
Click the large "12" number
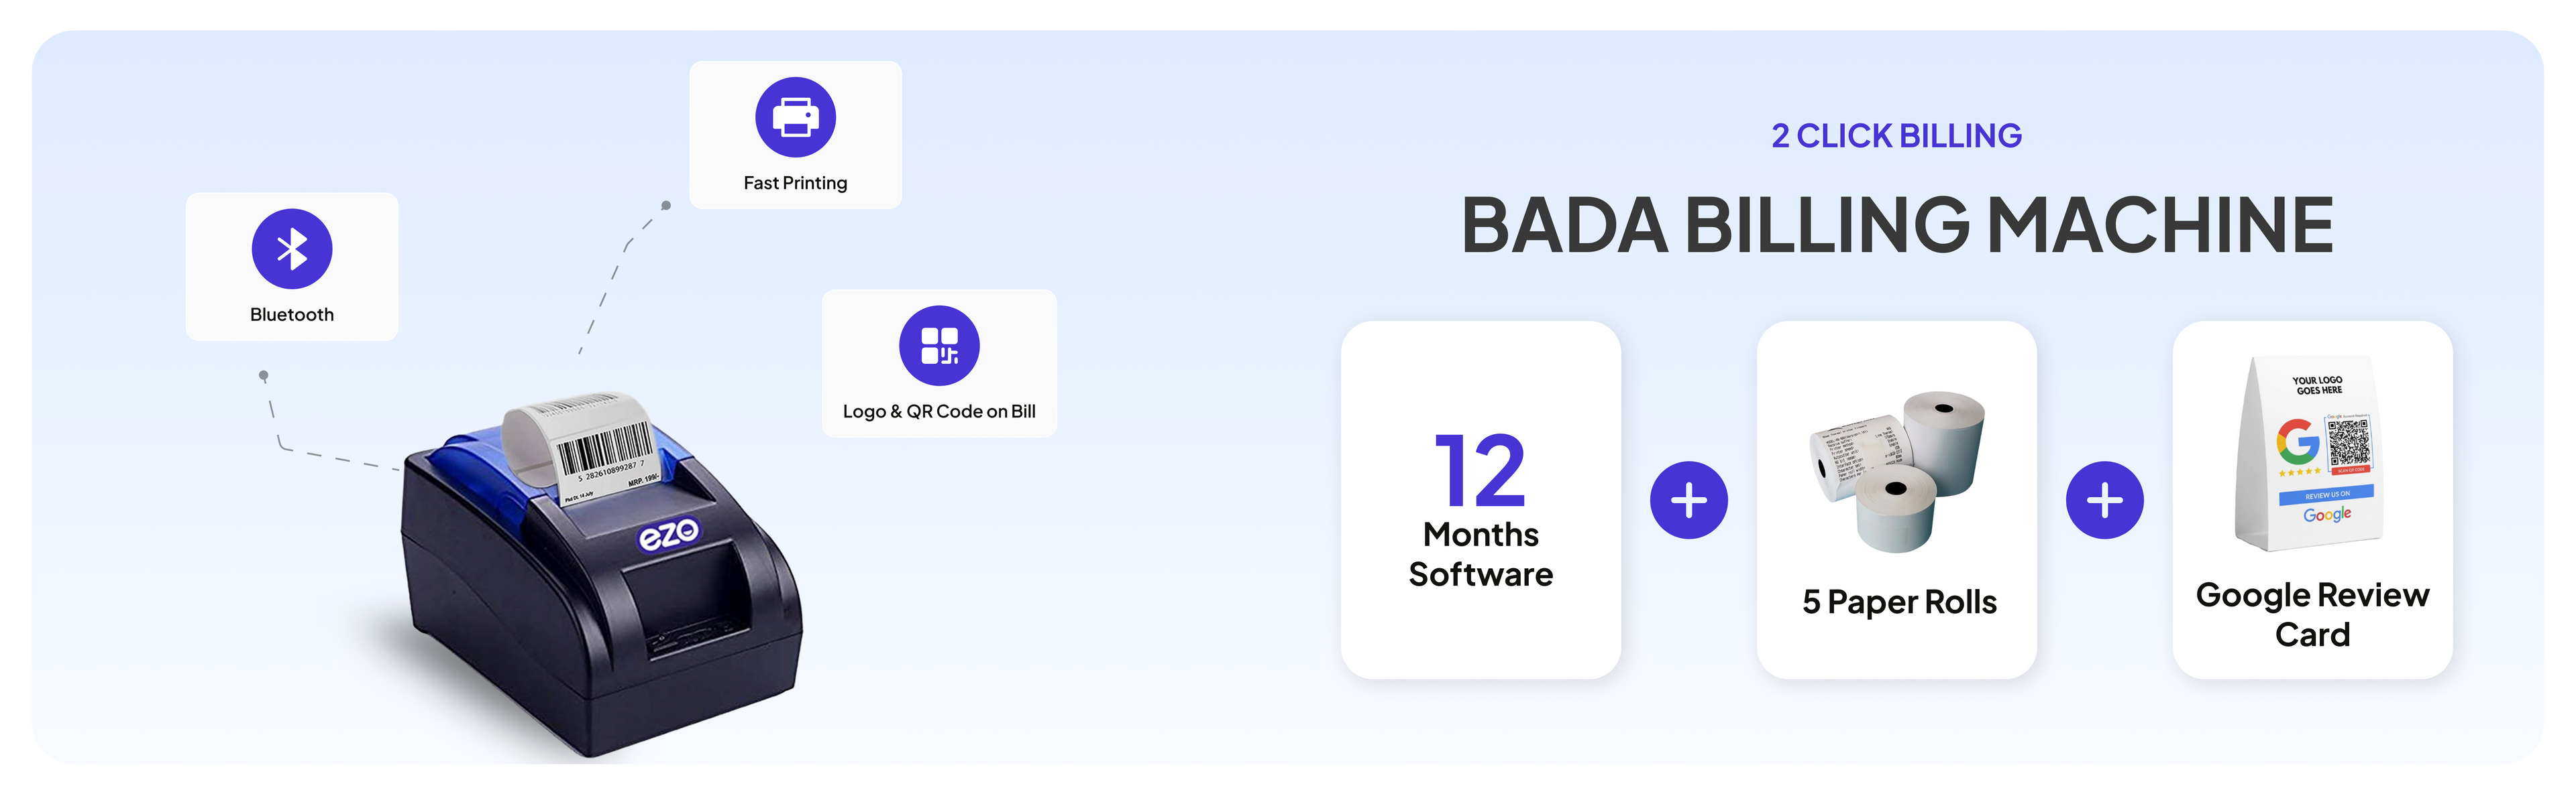click(1480, 470)
